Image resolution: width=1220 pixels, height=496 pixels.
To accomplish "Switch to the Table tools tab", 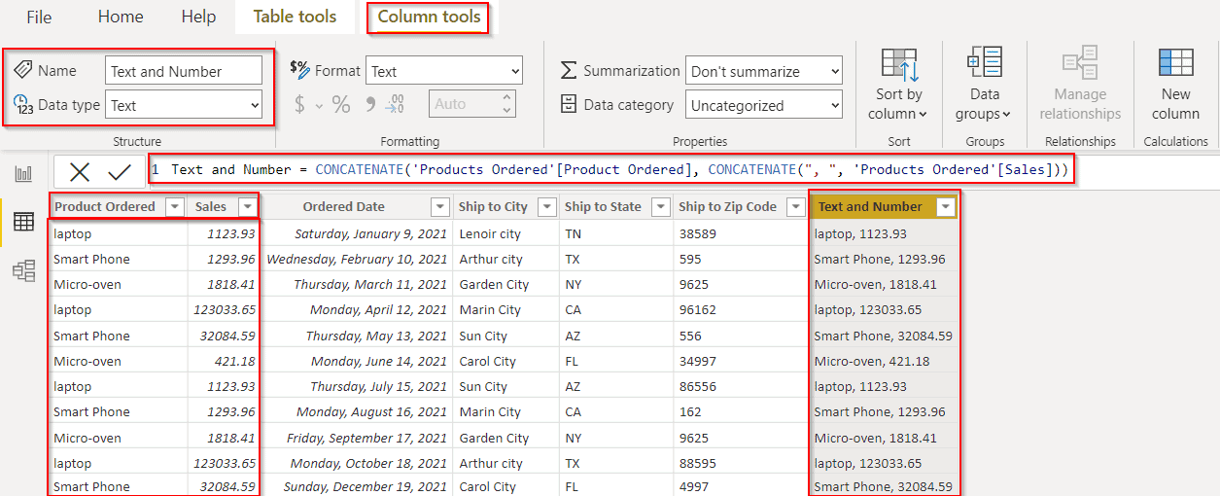I will (295, 17).
